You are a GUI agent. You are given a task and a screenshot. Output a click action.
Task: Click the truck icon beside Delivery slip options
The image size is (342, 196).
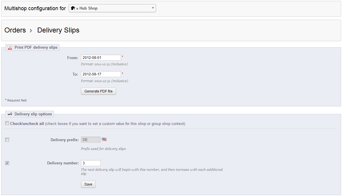pos(10,114)
